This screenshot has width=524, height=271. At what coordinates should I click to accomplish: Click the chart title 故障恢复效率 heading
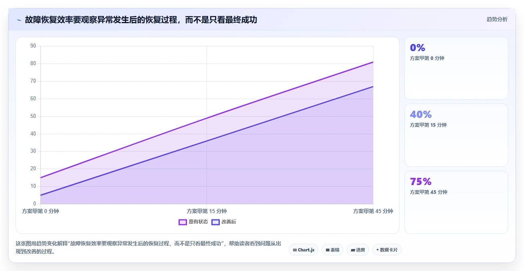(141, 20)
